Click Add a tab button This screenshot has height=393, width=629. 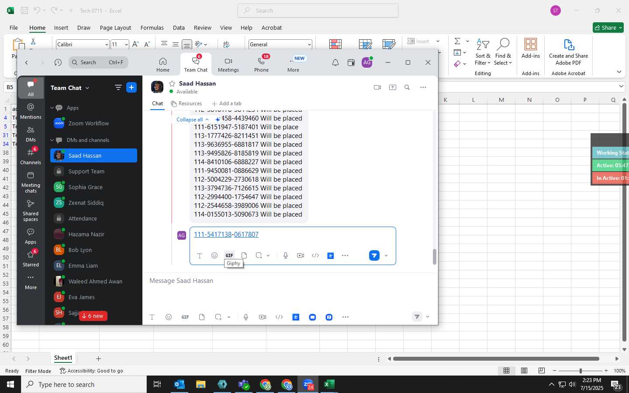226,103
